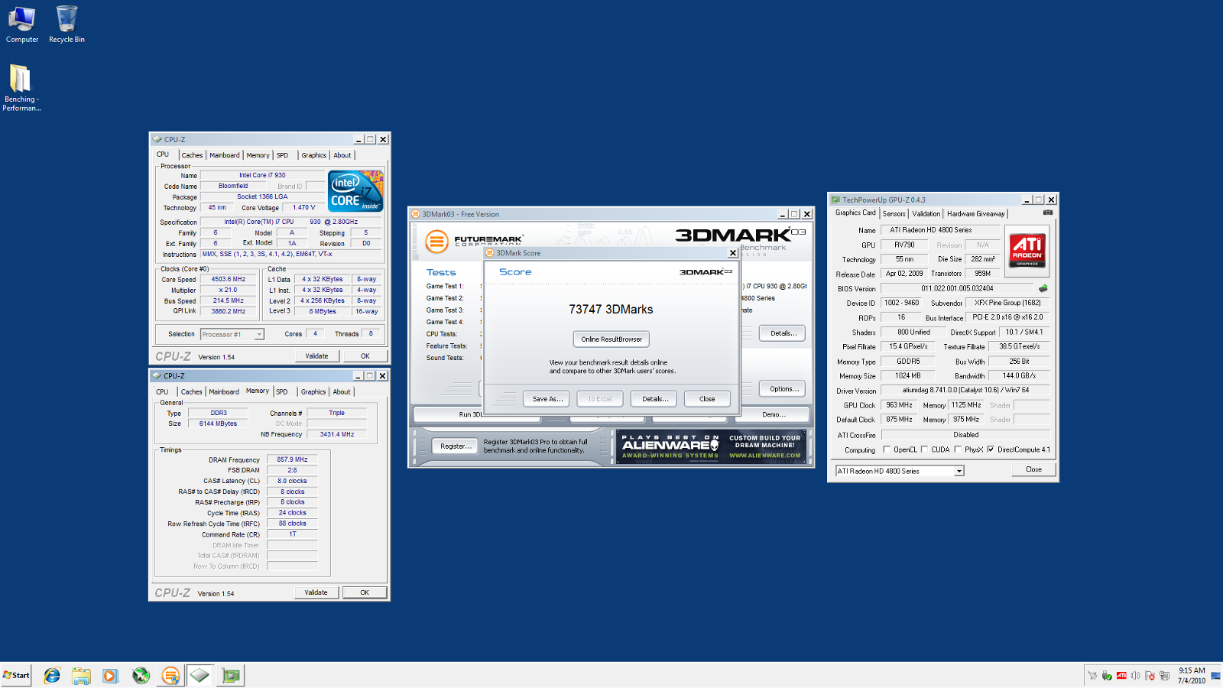
Task: Click the ATI tray icon
Action: pyautogui.click(x=1121, y=676)
